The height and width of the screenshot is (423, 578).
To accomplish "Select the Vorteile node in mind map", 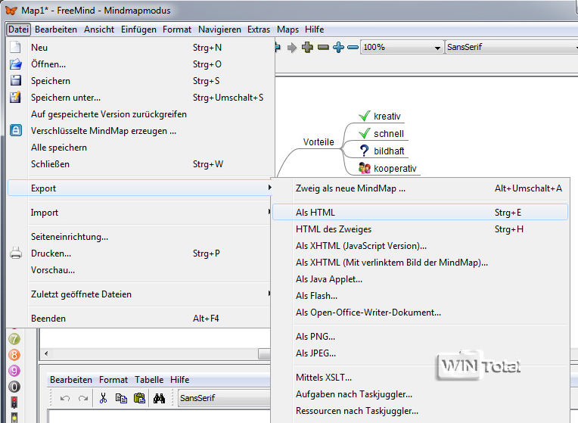I will point(319,142).
